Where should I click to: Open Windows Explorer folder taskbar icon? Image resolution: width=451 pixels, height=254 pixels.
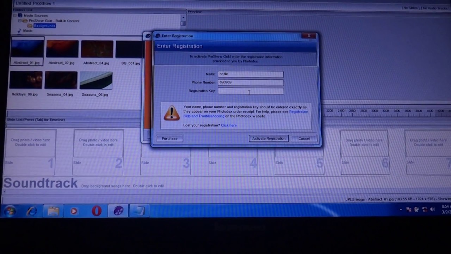click(53, 211)
